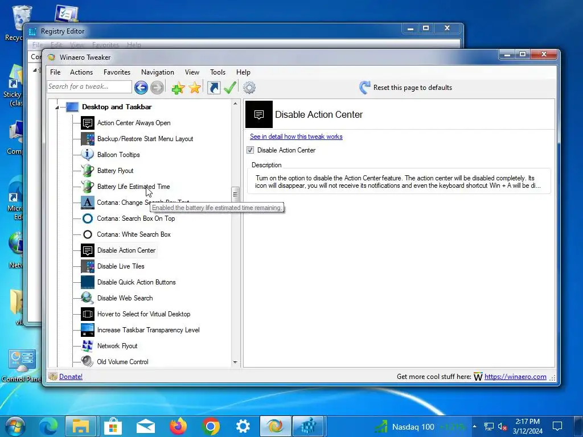Image resolution: width=583 pixels, height=437 pixels.
Task: Open the Help menu in Winaero Tweaker
Action: [x=244, y=72]
